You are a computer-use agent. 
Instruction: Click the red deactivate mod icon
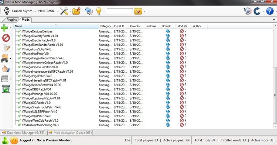click(6, 38)
